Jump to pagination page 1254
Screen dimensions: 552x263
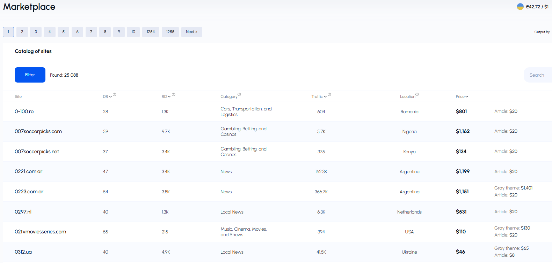click(151, 32)
